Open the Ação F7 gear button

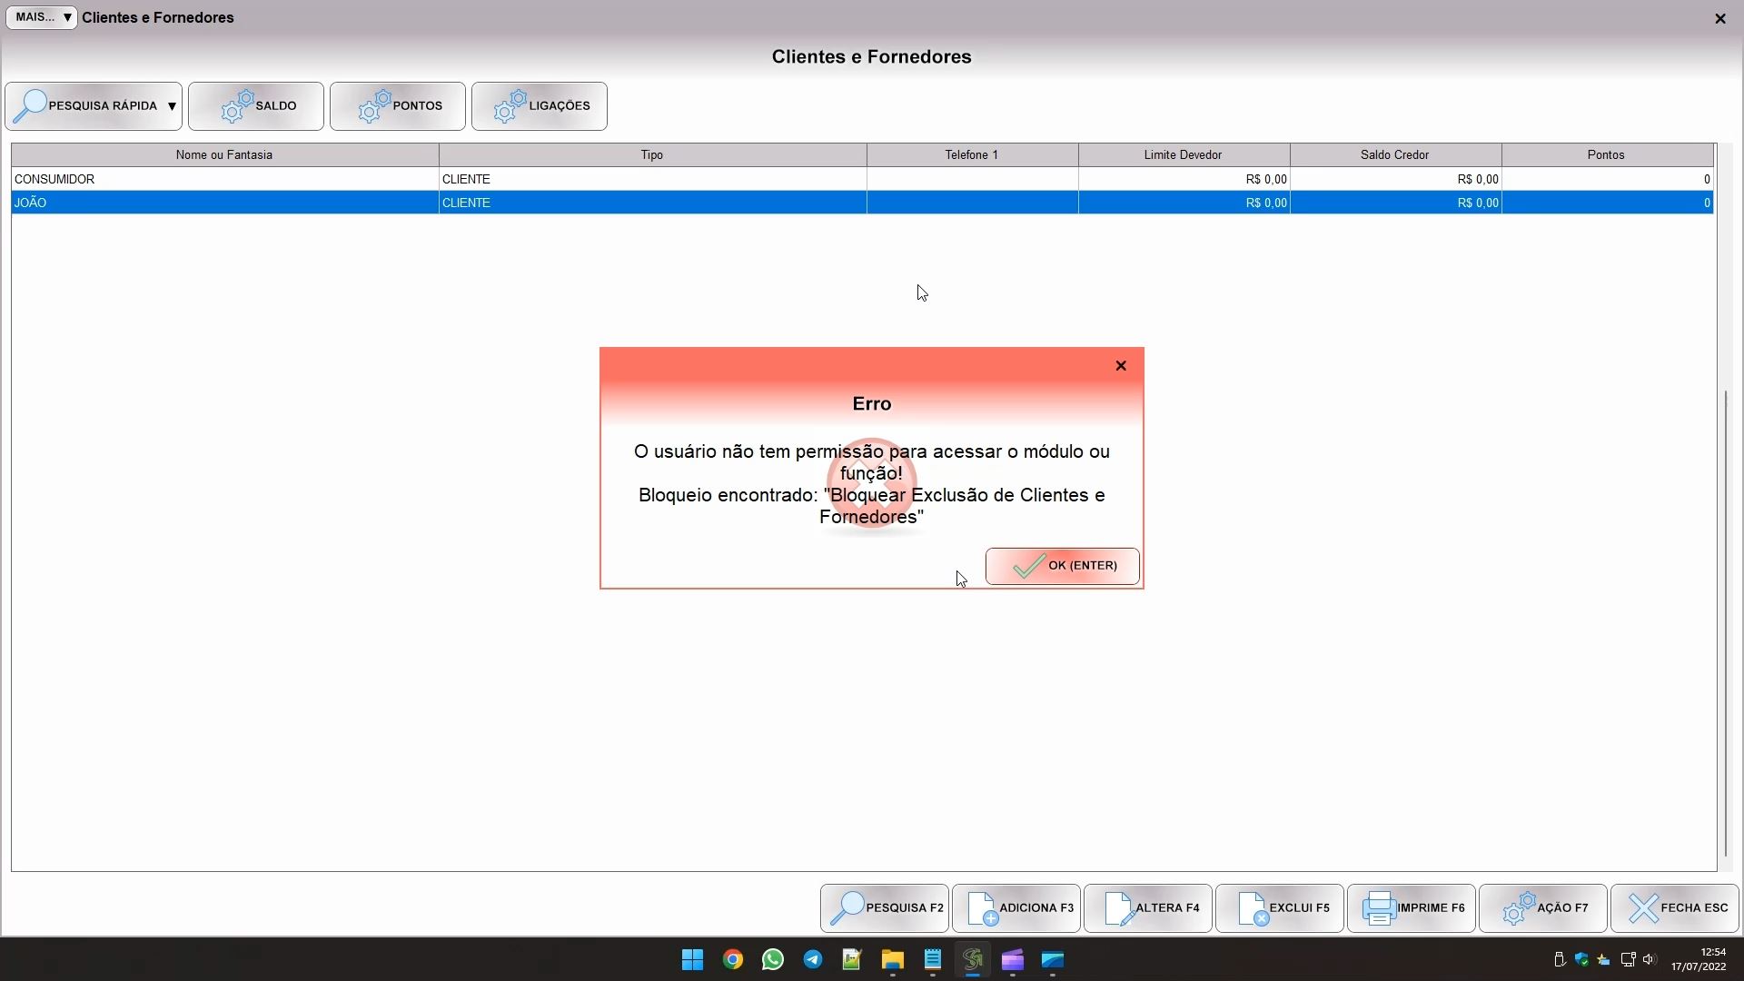tap(1543, 907)
